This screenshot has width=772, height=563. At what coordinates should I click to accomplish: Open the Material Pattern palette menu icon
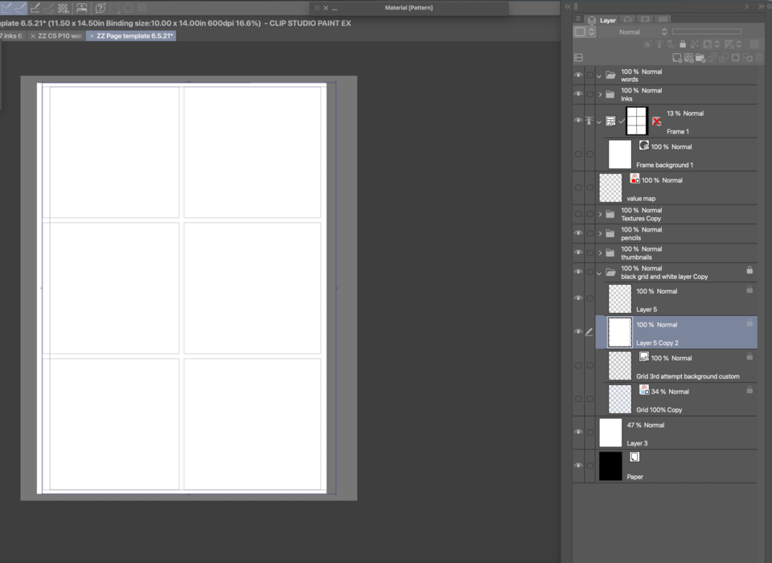pyautogui.click(x=317, y=8)
